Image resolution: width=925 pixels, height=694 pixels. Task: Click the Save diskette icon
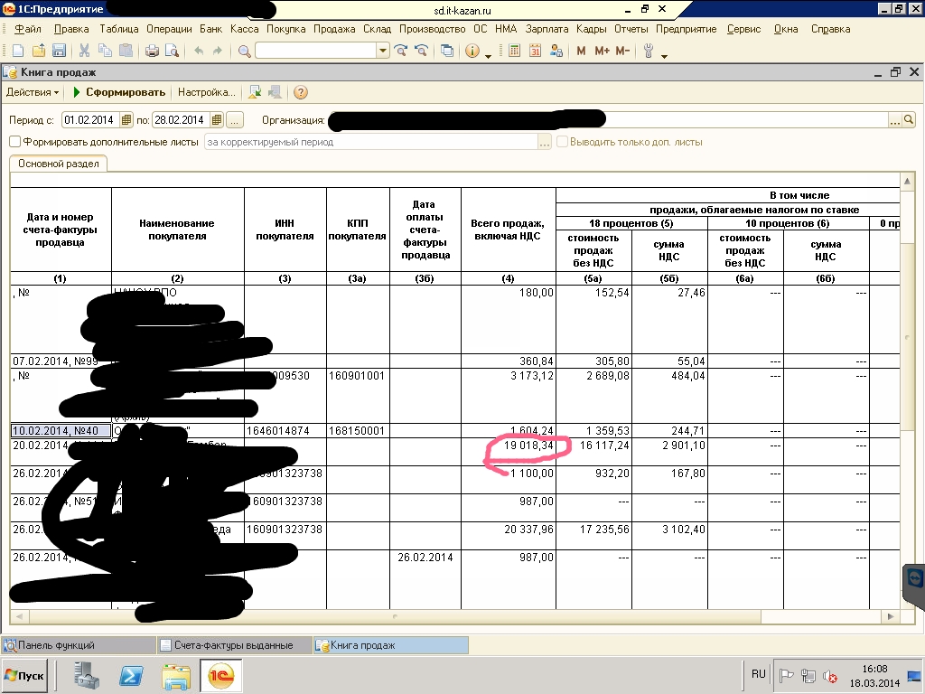coord(59,51)
